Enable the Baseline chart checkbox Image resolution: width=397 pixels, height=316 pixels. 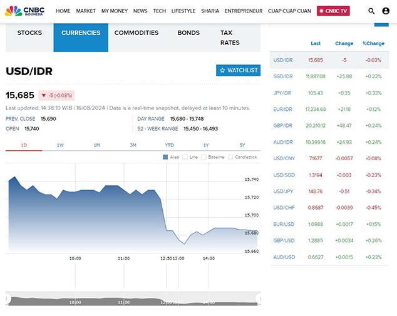[x=204, y=157]
